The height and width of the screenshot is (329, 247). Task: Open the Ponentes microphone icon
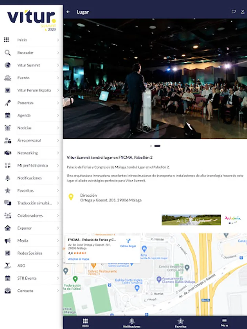pyautogui.click(x=8, y=103)
